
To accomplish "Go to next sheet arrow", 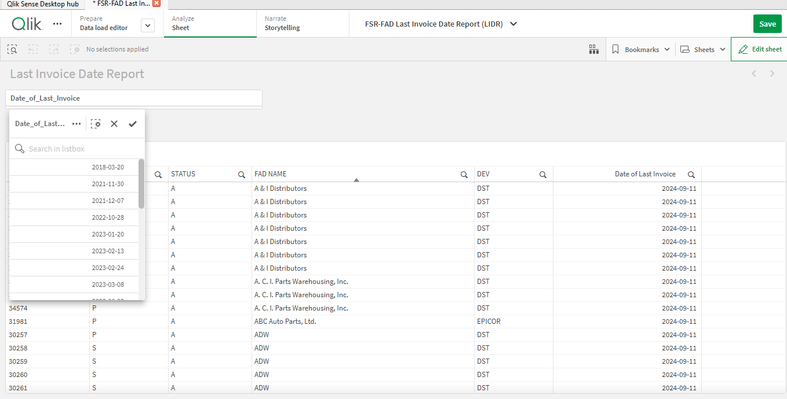I will coord(772,73).
